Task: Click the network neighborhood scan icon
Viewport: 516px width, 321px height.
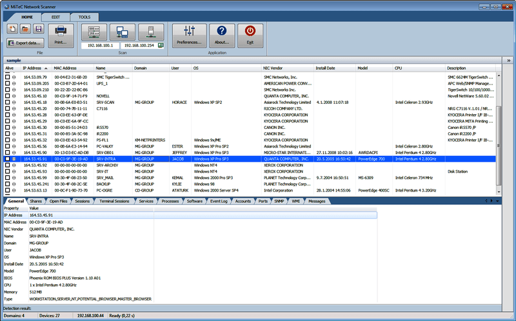Action: point(123,32)
